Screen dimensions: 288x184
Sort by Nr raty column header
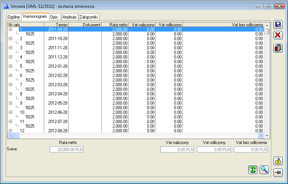26,24
